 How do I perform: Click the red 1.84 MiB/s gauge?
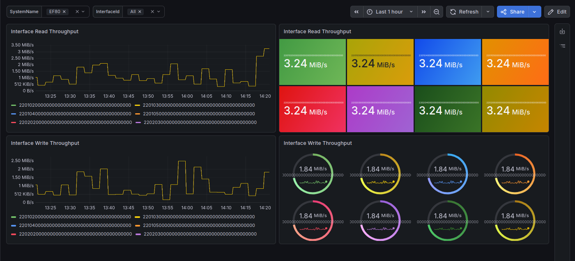pos(313,221)
